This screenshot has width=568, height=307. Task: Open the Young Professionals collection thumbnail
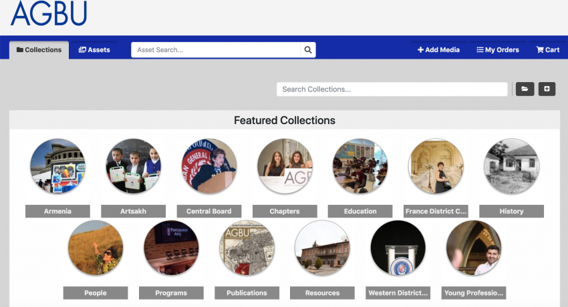click(x=474, y=248)
